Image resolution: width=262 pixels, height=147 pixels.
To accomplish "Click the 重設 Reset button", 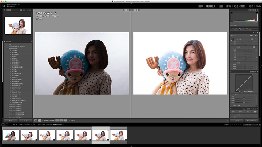I will pos(251,121).
